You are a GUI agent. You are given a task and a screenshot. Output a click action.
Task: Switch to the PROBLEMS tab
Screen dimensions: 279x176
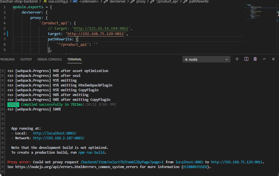(7, 59)
